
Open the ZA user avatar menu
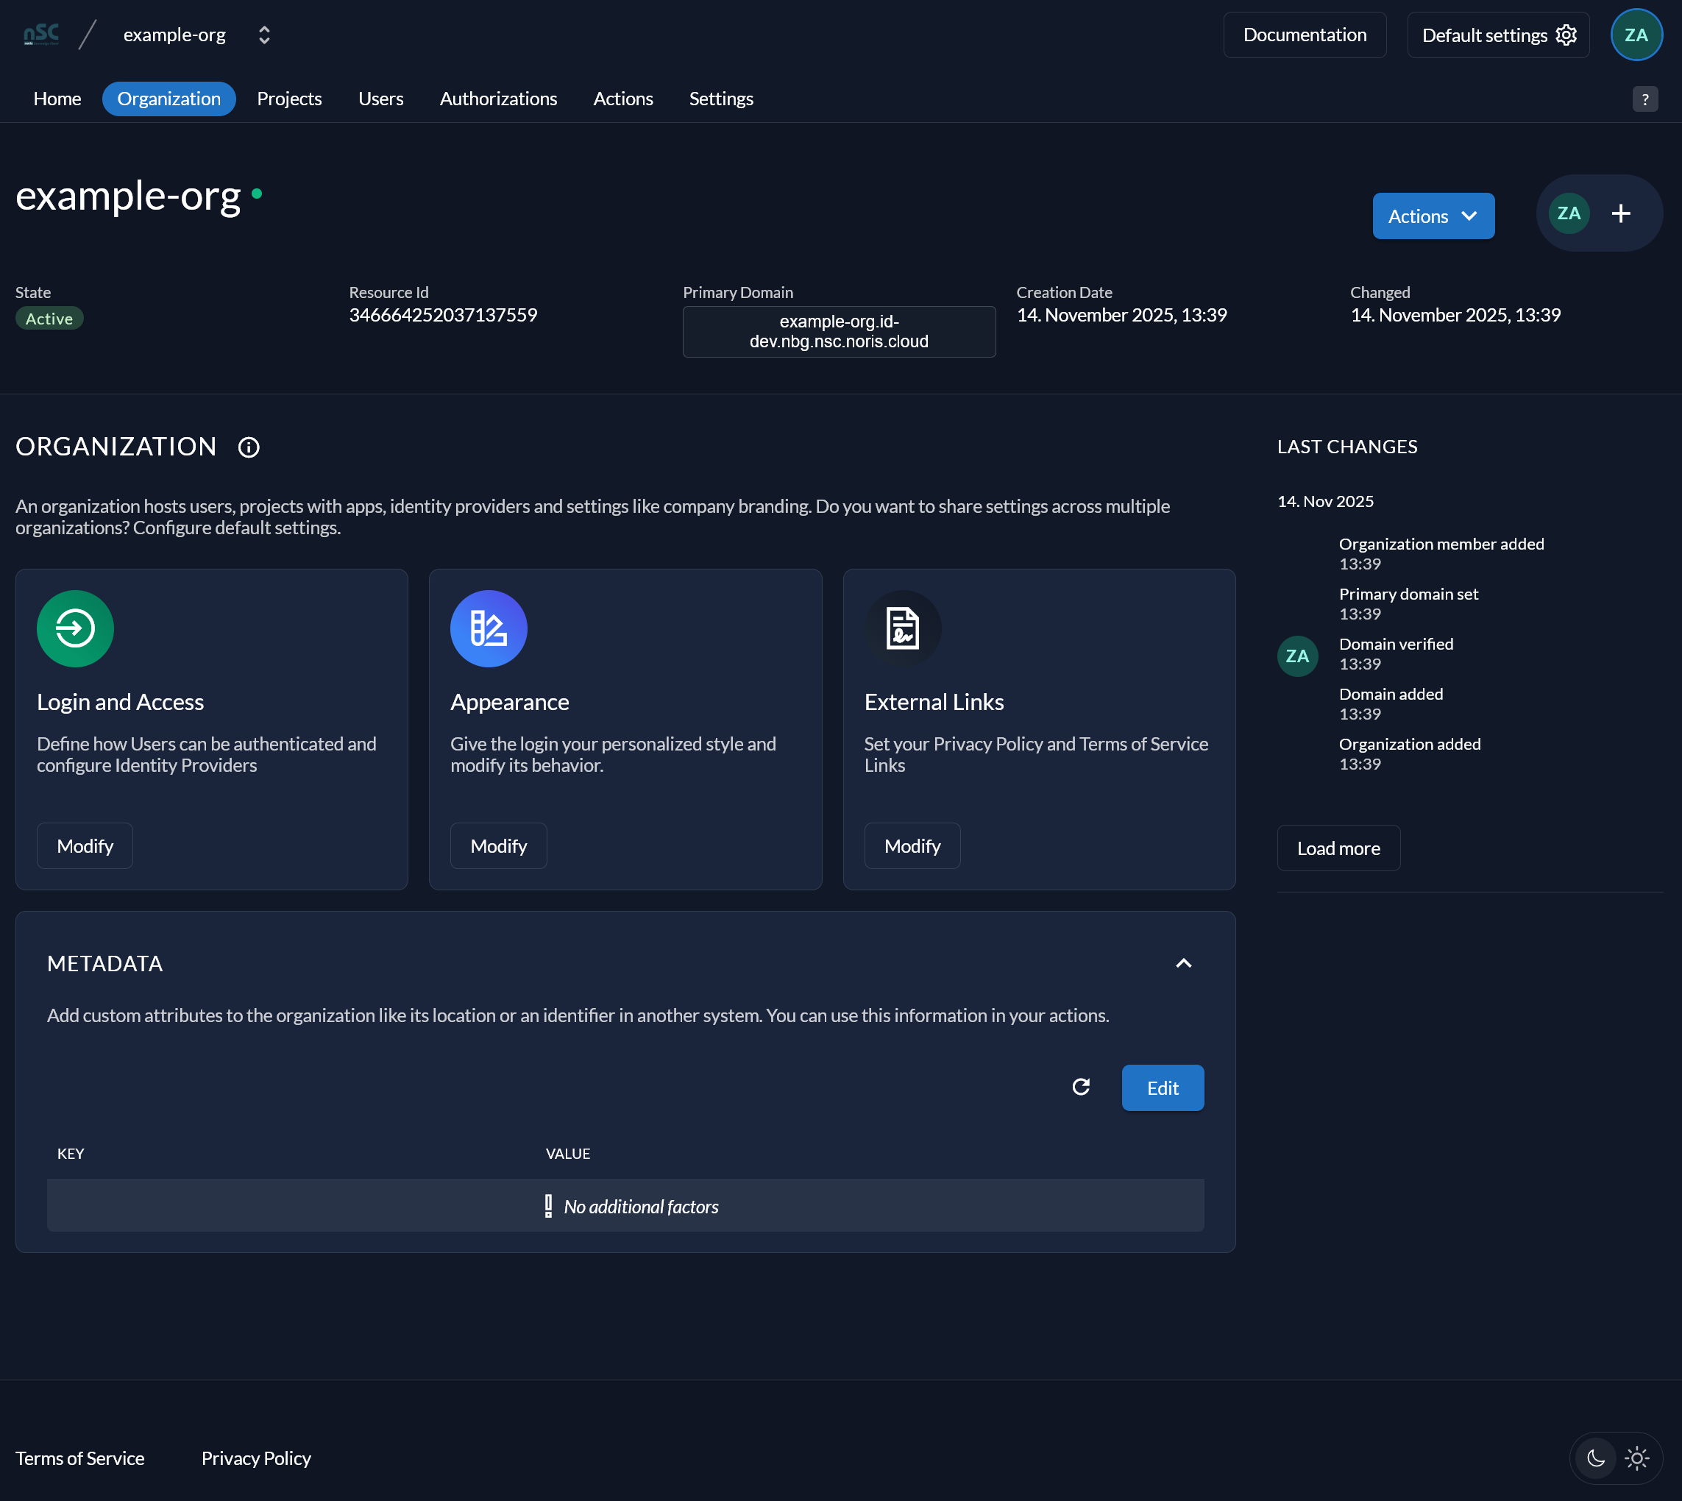[1636, 35]
